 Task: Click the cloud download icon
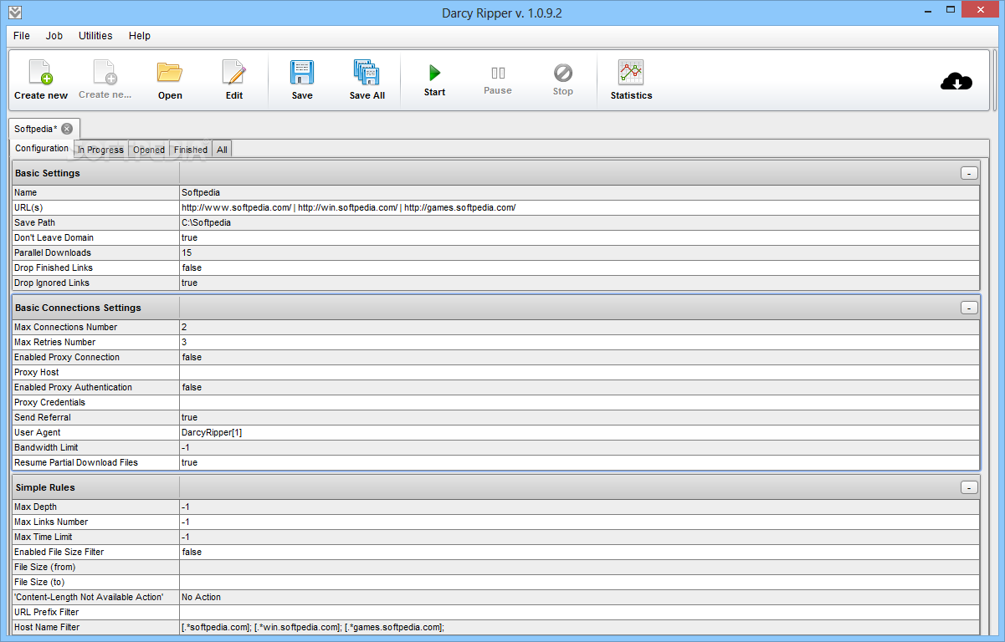(956, 81)
